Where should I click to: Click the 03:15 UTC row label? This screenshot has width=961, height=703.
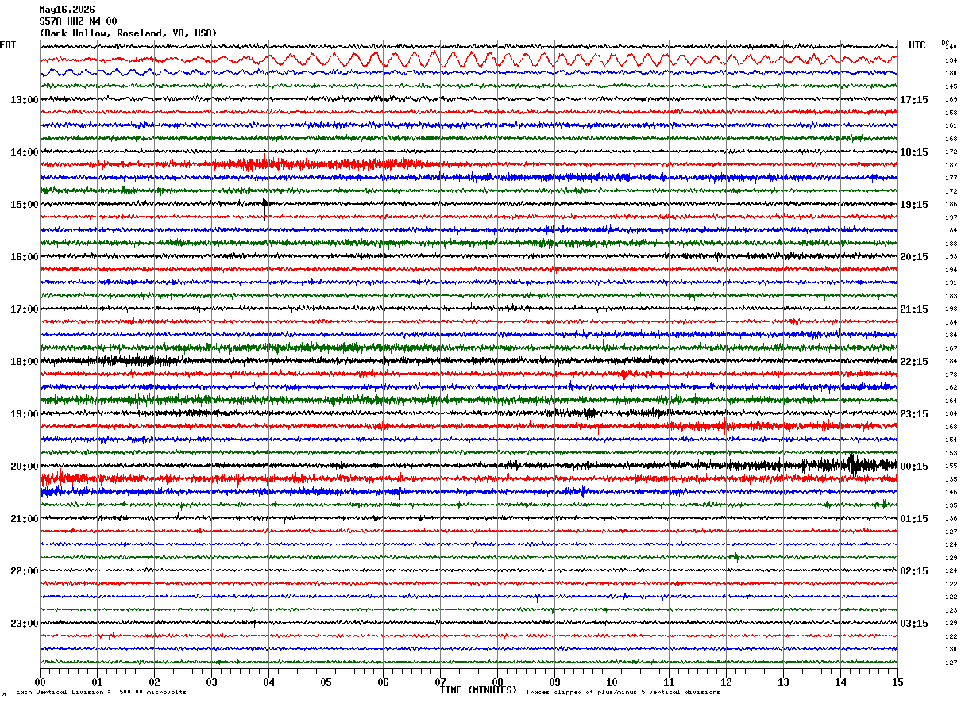pyautogui.click(x=914, y=624)
